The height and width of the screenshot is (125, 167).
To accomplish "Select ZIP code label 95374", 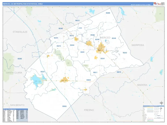I will 59,46.
